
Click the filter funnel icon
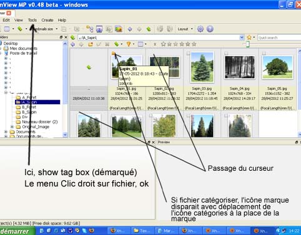[129, 44]
